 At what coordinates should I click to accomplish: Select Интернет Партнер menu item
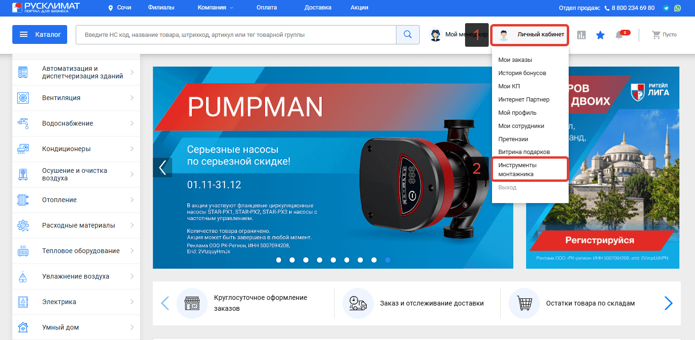pos(524,100)
